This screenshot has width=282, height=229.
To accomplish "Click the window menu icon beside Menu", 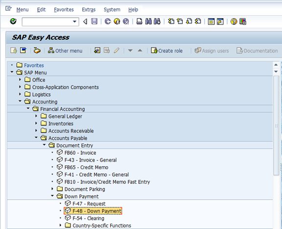I will tap(8, 8).
